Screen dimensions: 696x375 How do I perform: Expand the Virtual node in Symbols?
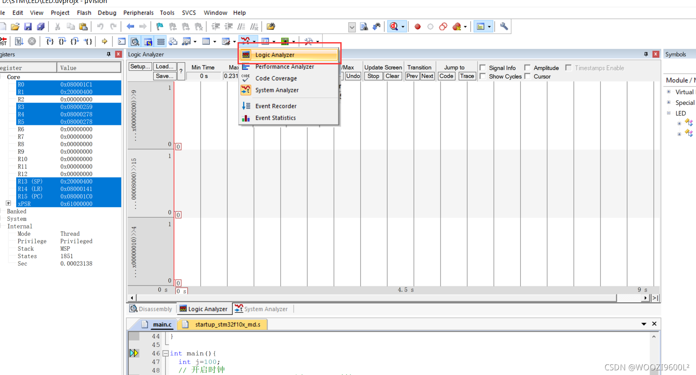[x=669, y=92]
